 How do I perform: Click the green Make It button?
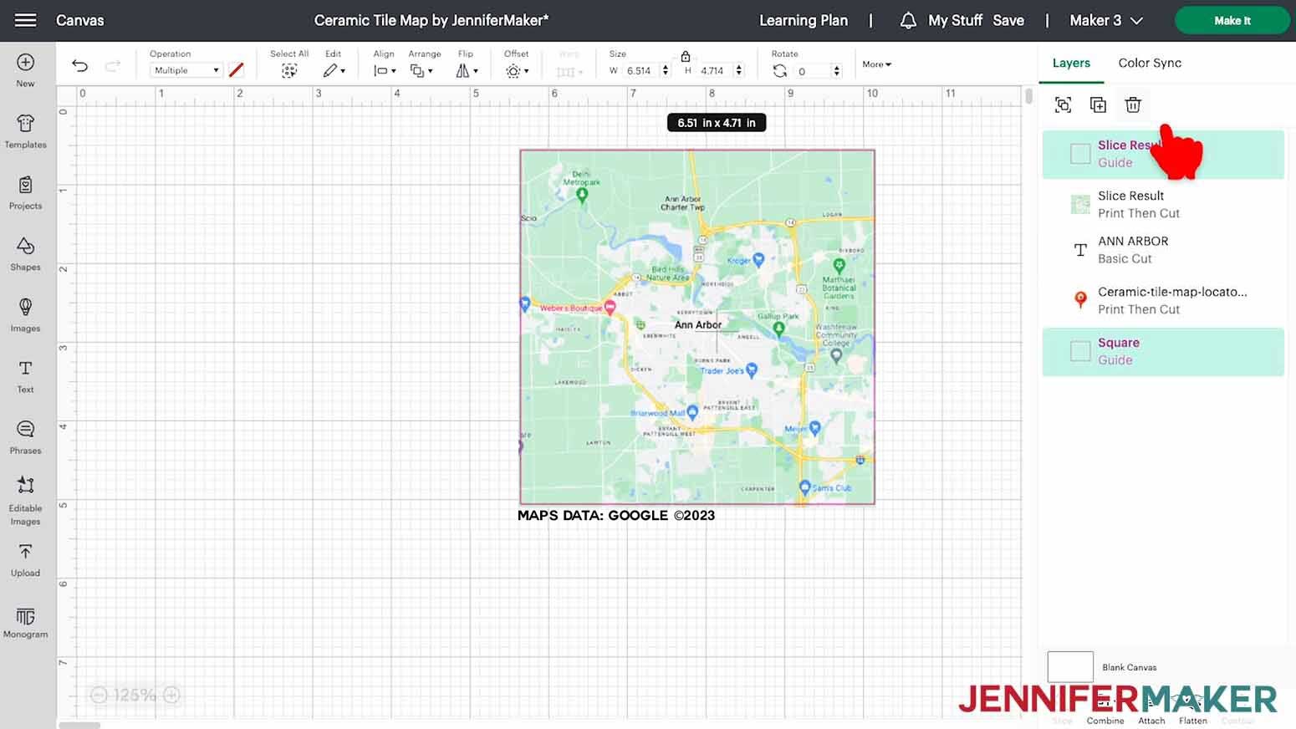[1232, 20]
